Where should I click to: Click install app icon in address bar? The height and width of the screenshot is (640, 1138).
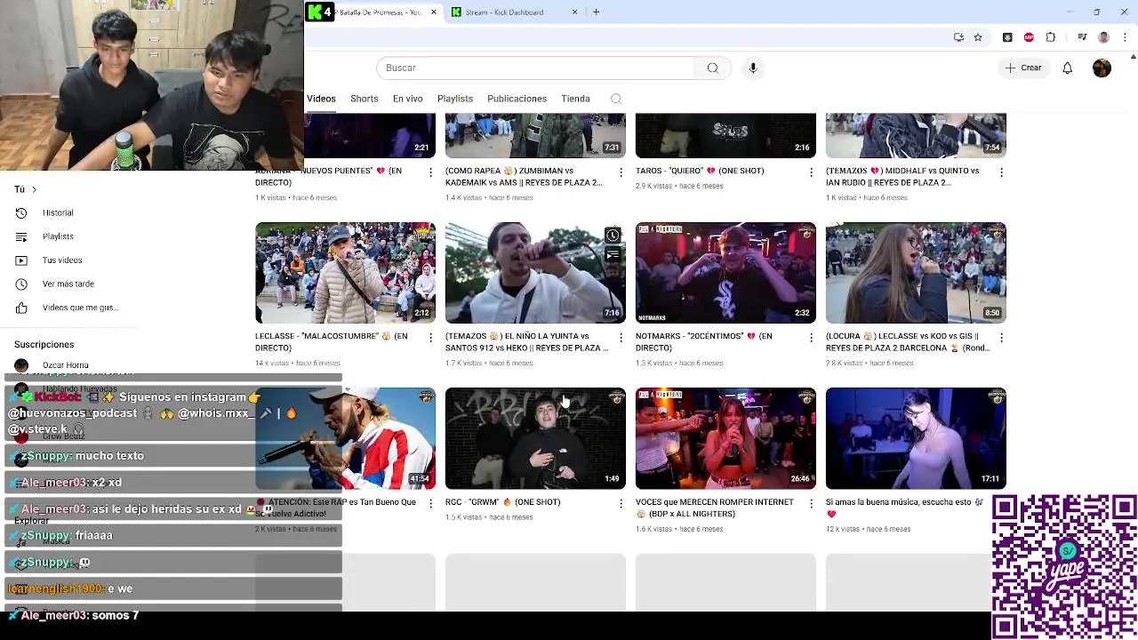[958, 37]
